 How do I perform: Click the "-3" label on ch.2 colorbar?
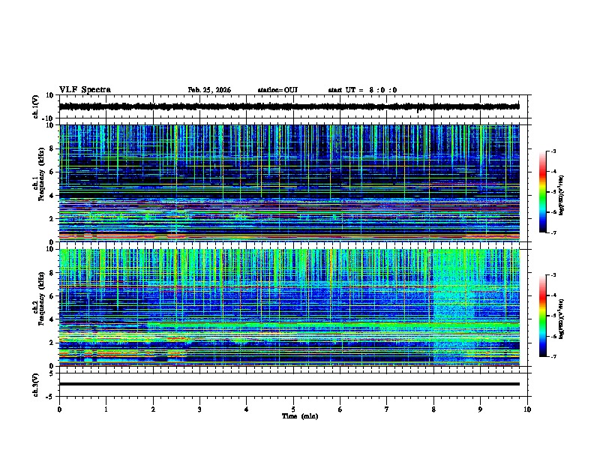[553, 275]
